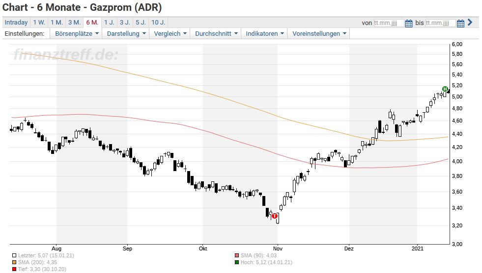This screenshot has width=482, height=273.
Task: Select the 1 W. timeframe tab
Action: click(x=39, y=23)
